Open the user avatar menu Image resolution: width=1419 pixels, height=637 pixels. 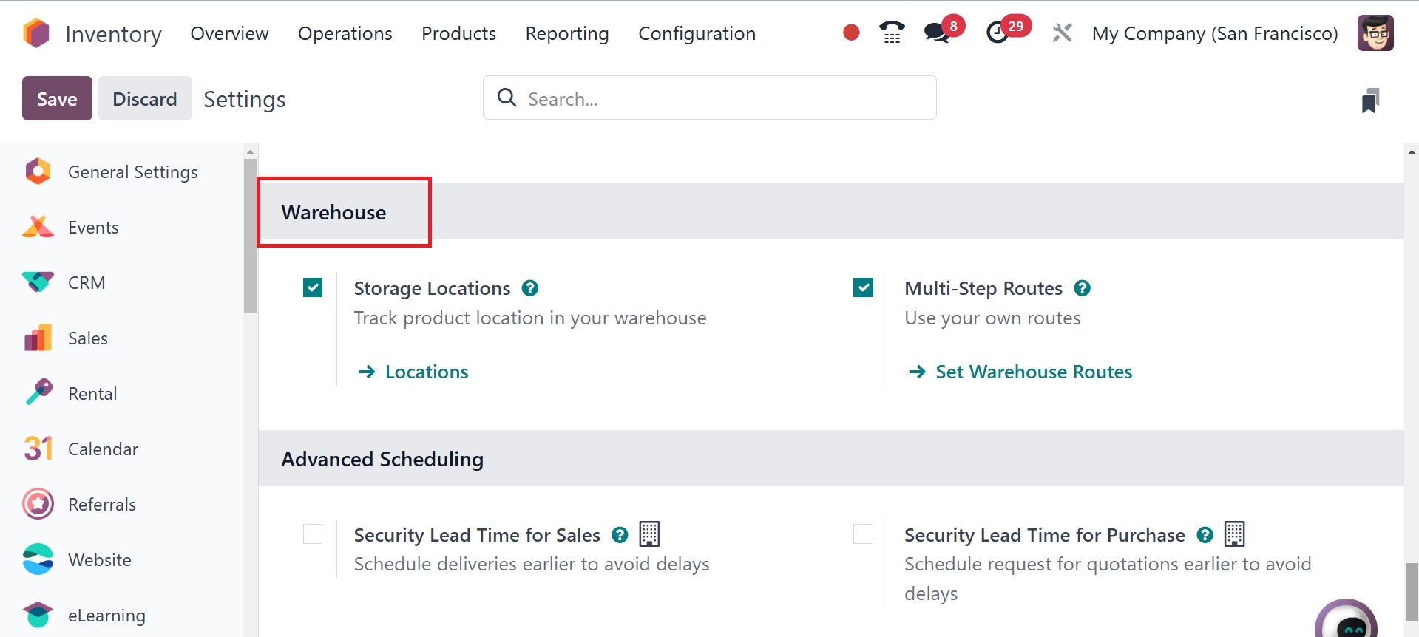point(1375,33)
